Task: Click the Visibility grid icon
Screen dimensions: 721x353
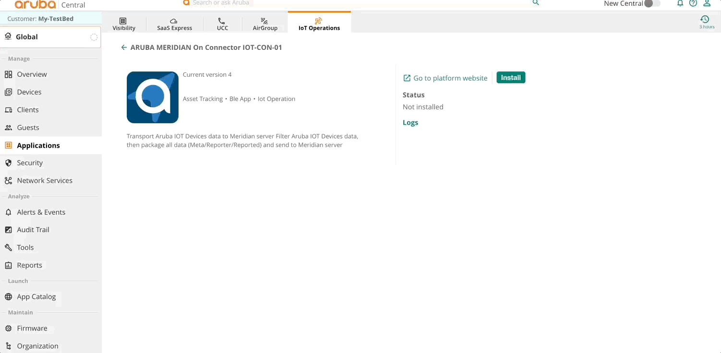Action: [x=123, y=21]
